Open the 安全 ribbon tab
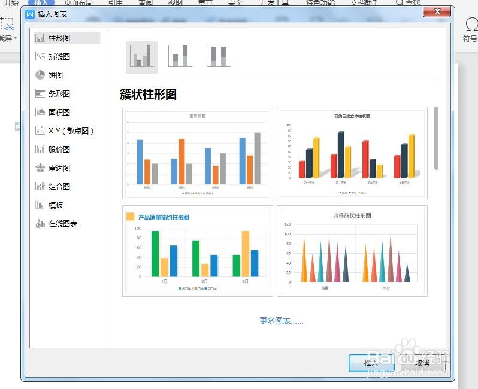This screenshot has width=478, height=389. 235,3
